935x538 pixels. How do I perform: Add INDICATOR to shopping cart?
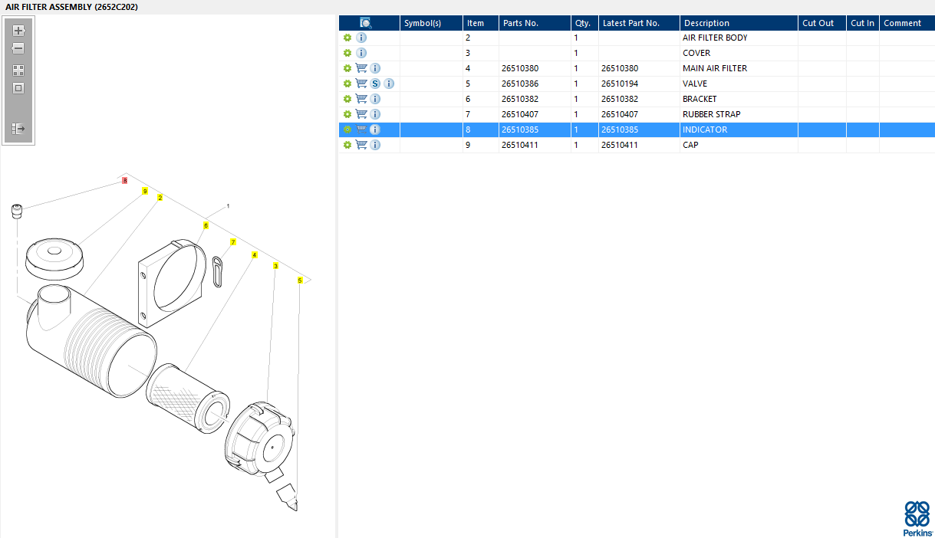361,130
